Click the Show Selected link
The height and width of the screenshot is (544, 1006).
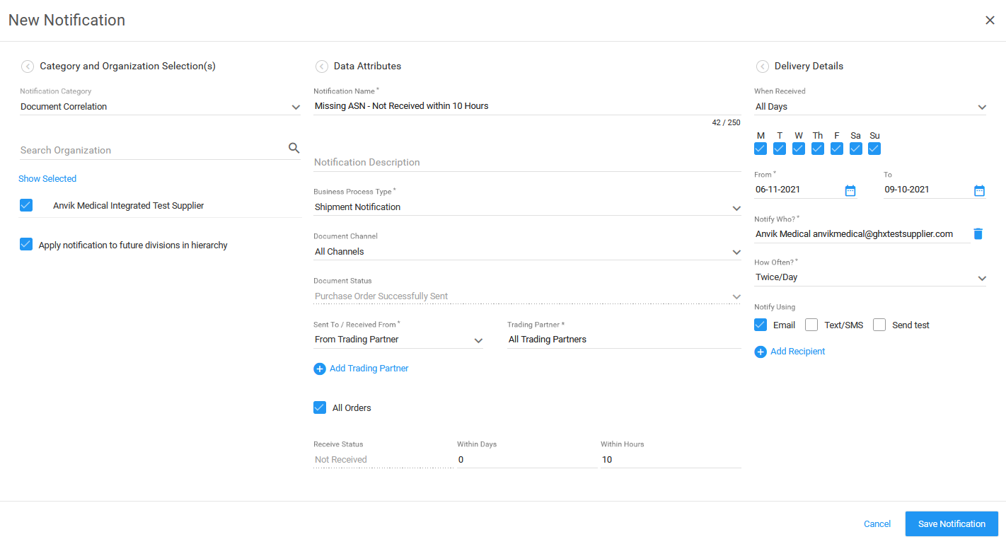click(47, 179)
